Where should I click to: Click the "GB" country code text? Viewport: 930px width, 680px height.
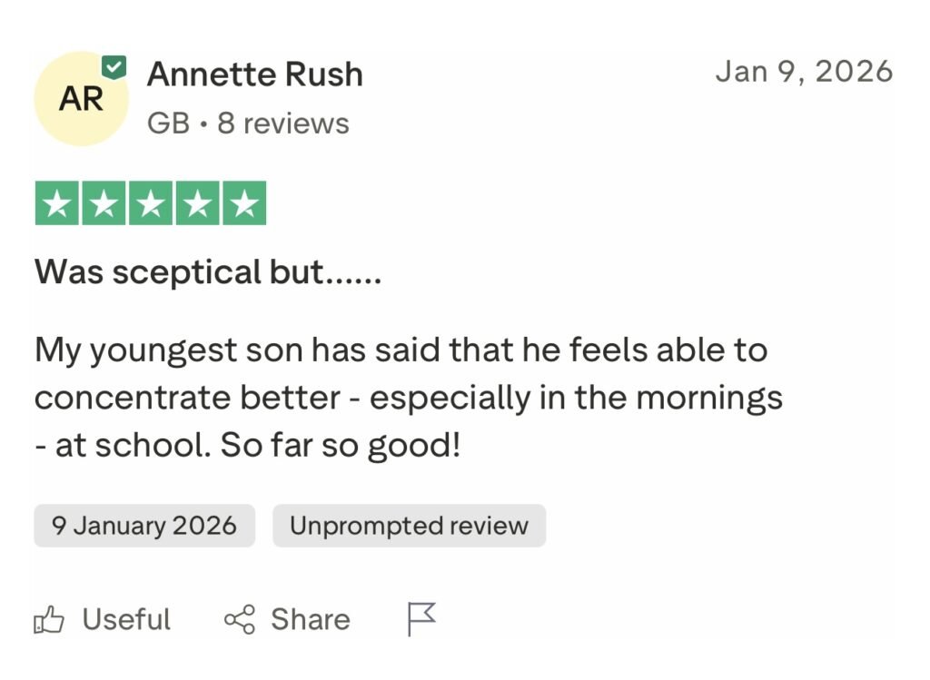[168, 123]
